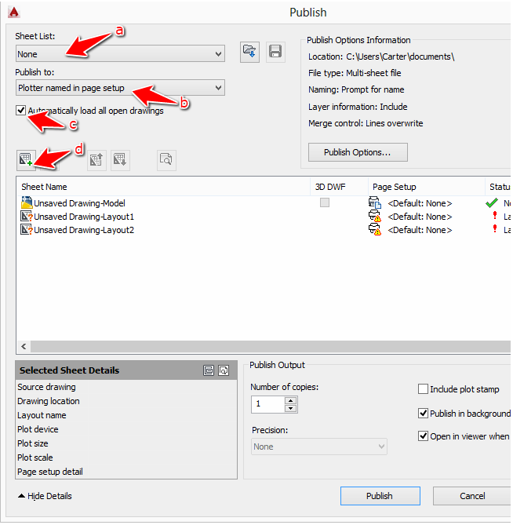
Task: Click Naming: Prompt for name text
Action: (x=356, y=89)
